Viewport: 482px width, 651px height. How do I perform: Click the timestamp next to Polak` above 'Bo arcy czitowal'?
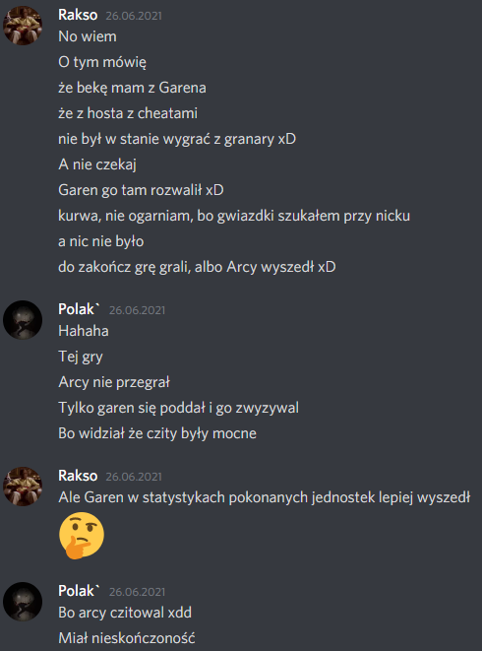pyautogui.click(x=137, y=592)
